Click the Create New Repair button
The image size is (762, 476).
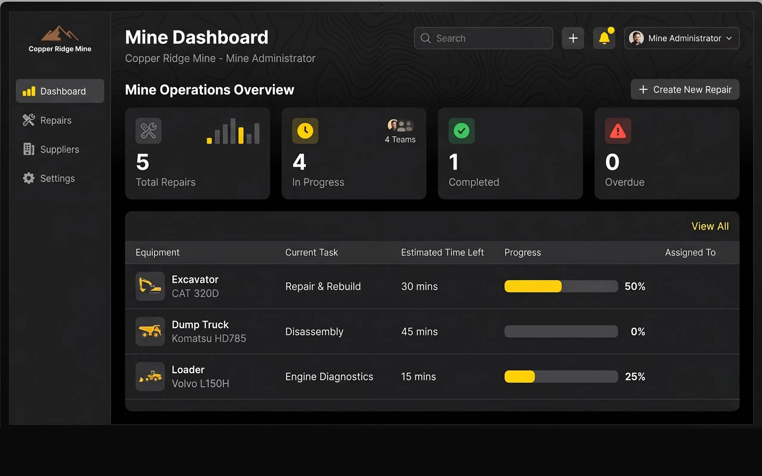click(685, 90)
